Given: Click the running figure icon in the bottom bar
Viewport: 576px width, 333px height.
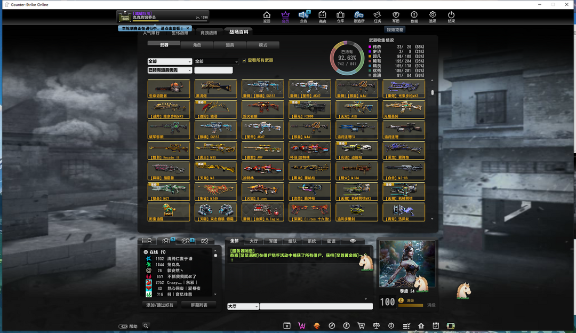Looking at the screenshot, I should [347, 326].
